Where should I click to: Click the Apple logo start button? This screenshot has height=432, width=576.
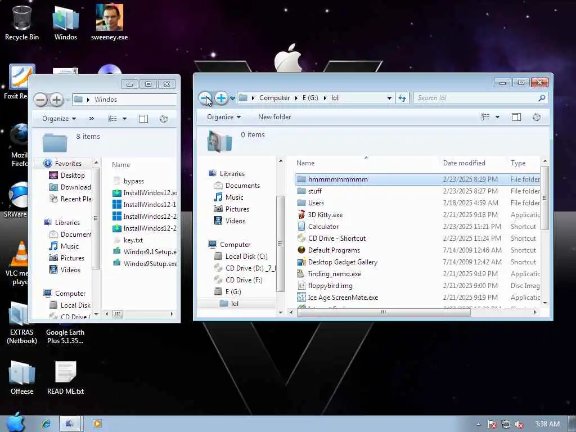click(x=16, y=422)
